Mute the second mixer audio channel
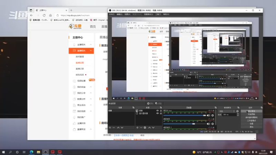 pyautogui.click(x=208, y=124)
